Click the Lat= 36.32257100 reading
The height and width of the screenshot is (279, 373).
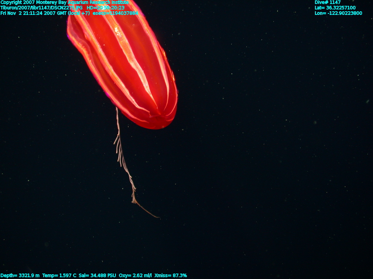tap(335, 8)
